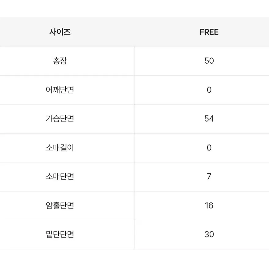Click the 총장 value 50
This screenshot has width=269, height=269.
tap(209, 61)
